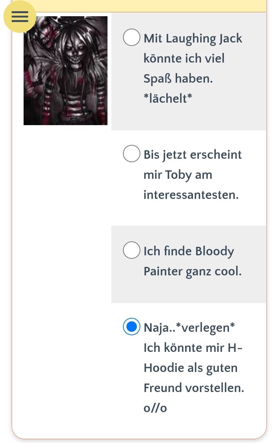This screenshot has height=443, width=278.
Task: Click the label 'Painter ganz cool.'
Action: (193, 271)
